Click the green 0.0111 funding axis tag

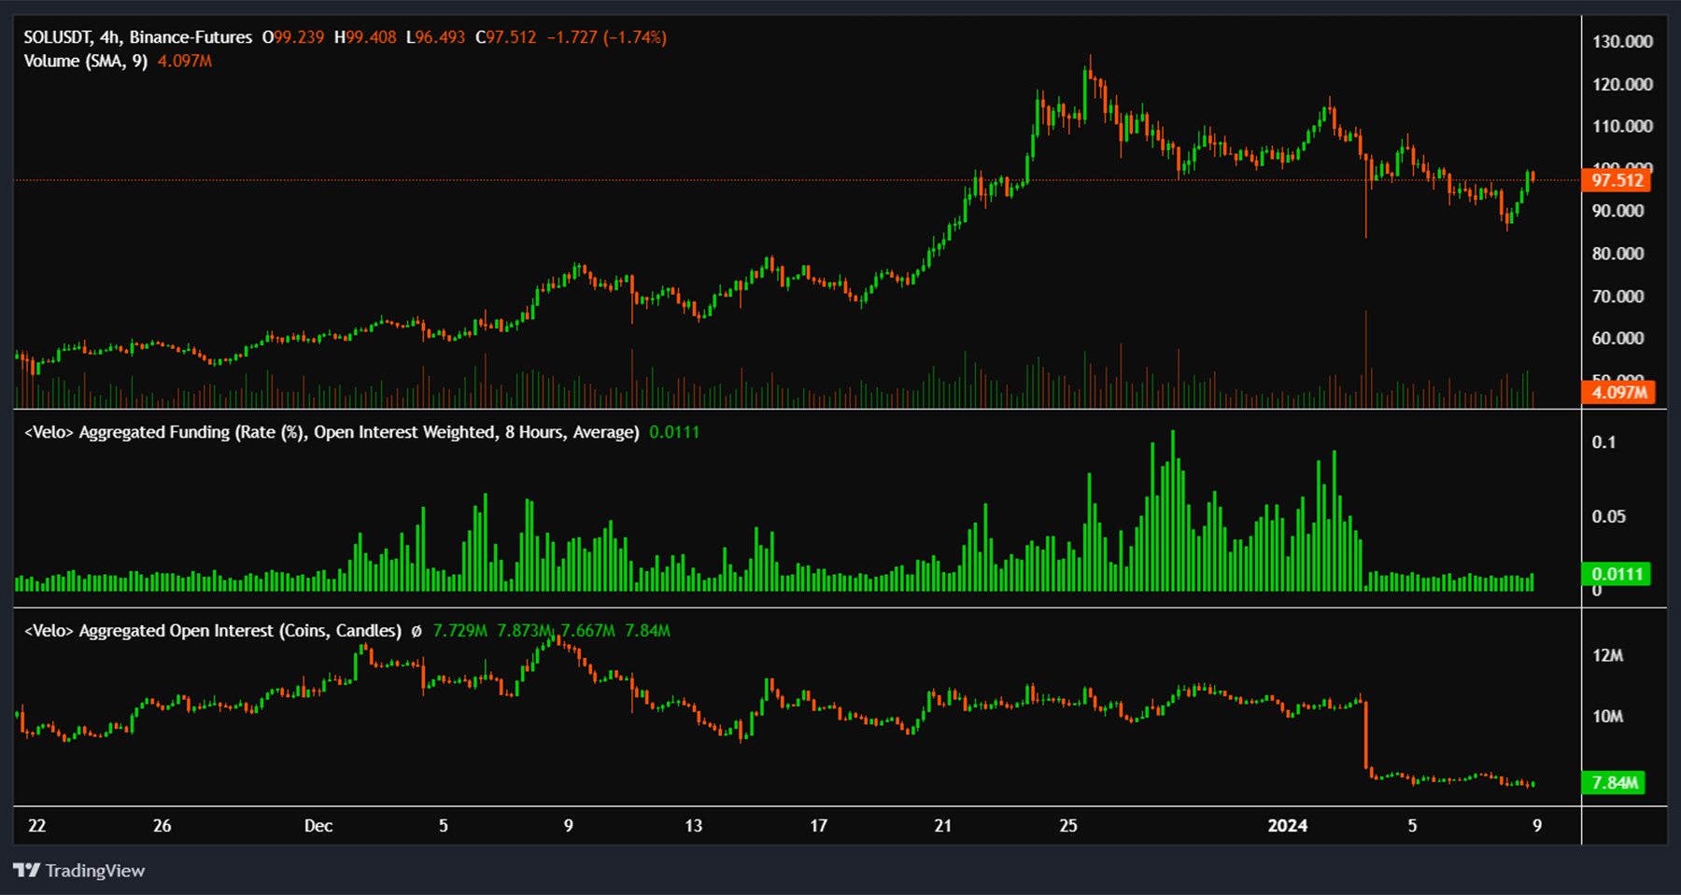click(1616, 574)
